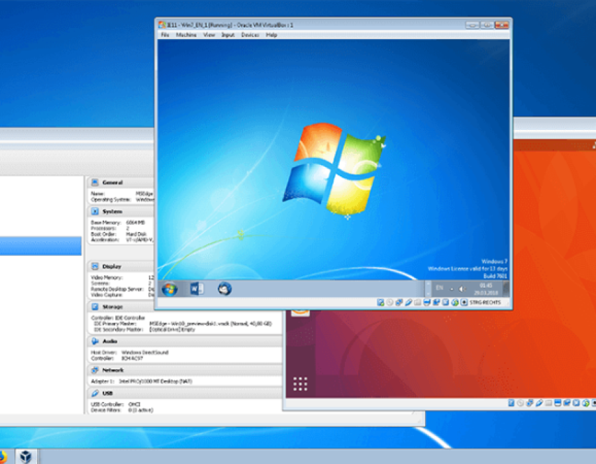Screen dimensions: 596x464
Task: Open the guest clock showing 01:45
Action: click(x=486, y=289)
